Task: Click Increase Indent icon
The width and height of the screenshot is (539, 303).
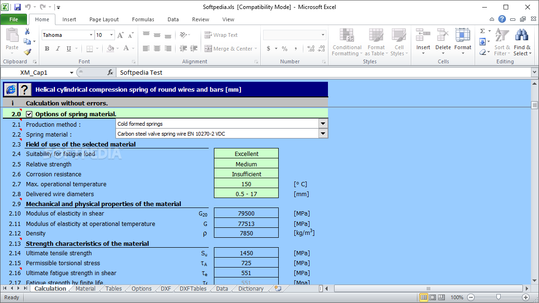Action: pyautogui.click(x=194, y=49)
